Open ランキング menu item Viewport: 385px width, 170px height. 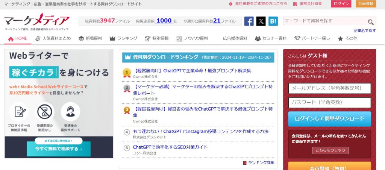123,39
